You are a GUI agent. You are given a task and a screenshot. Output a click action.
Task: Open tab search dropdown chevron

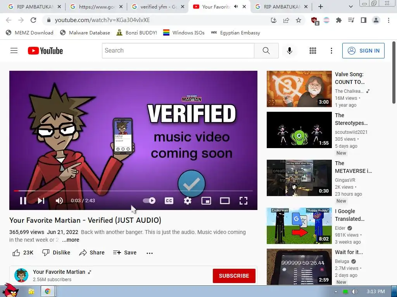(x=350, y=7)
